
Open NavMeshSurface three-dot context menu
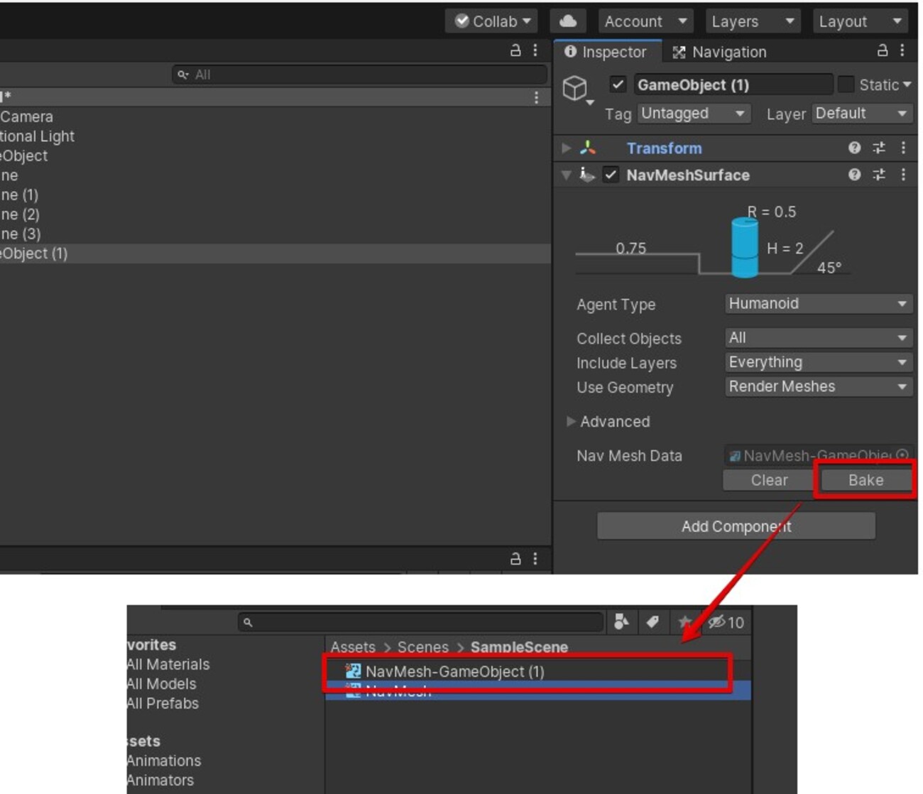pos(903,175)
